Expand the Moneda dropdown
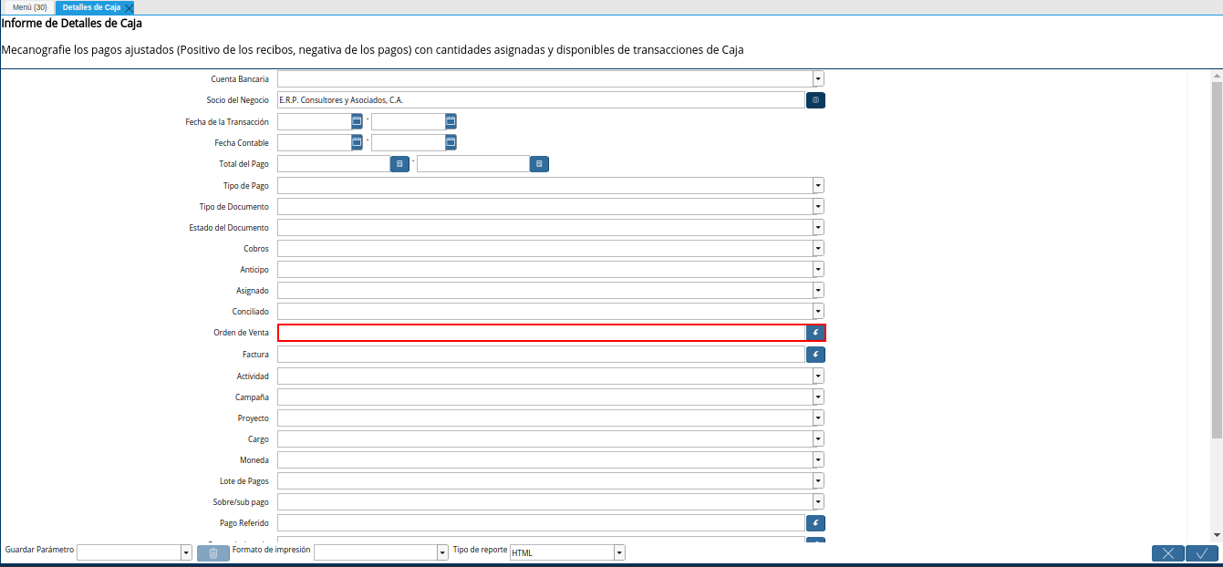The image size is (1223, 567). point(818,459)
